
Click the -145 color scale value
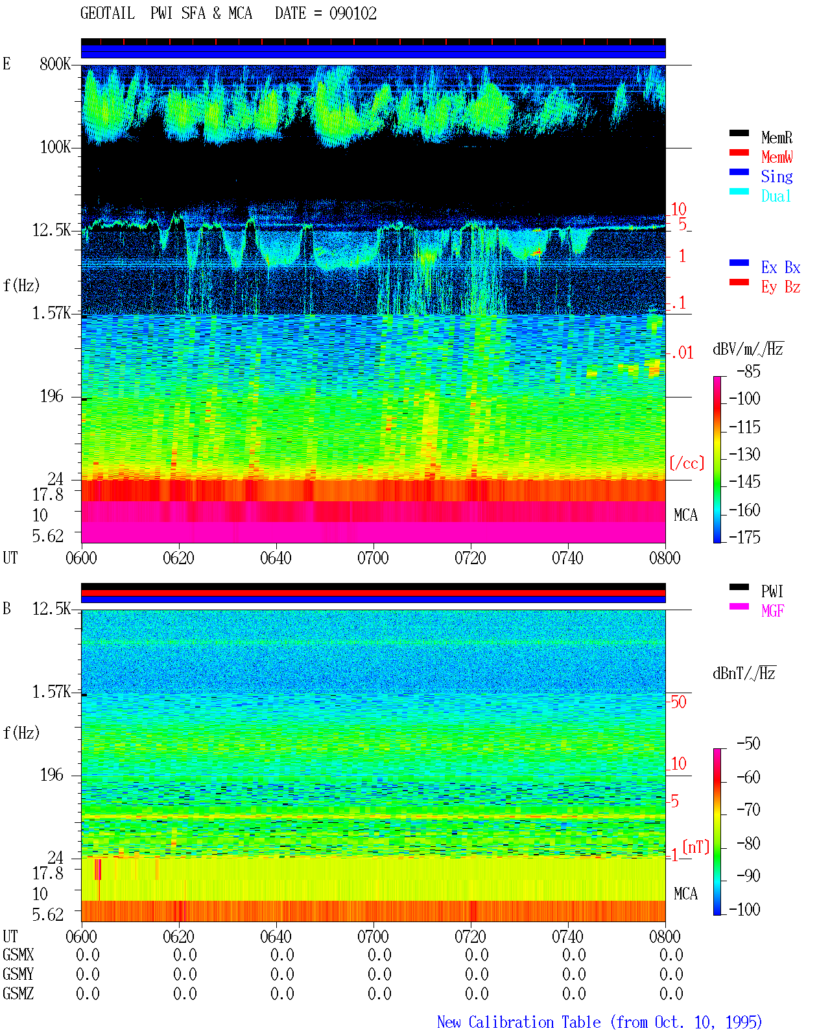pyautogui.click(x=744, y=482)
